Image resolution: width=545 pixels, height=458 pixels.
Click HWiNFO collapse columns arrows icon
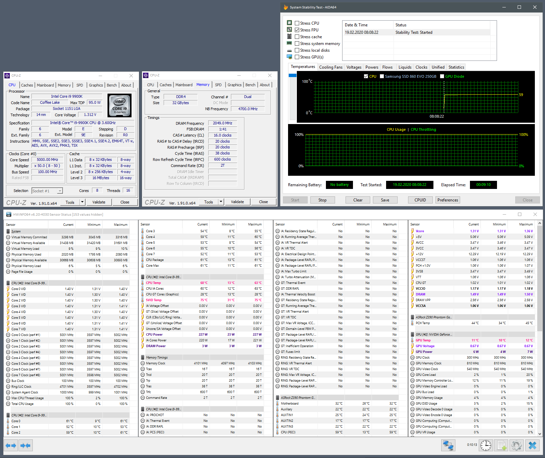pyautogui.click(x=26, y=445)
